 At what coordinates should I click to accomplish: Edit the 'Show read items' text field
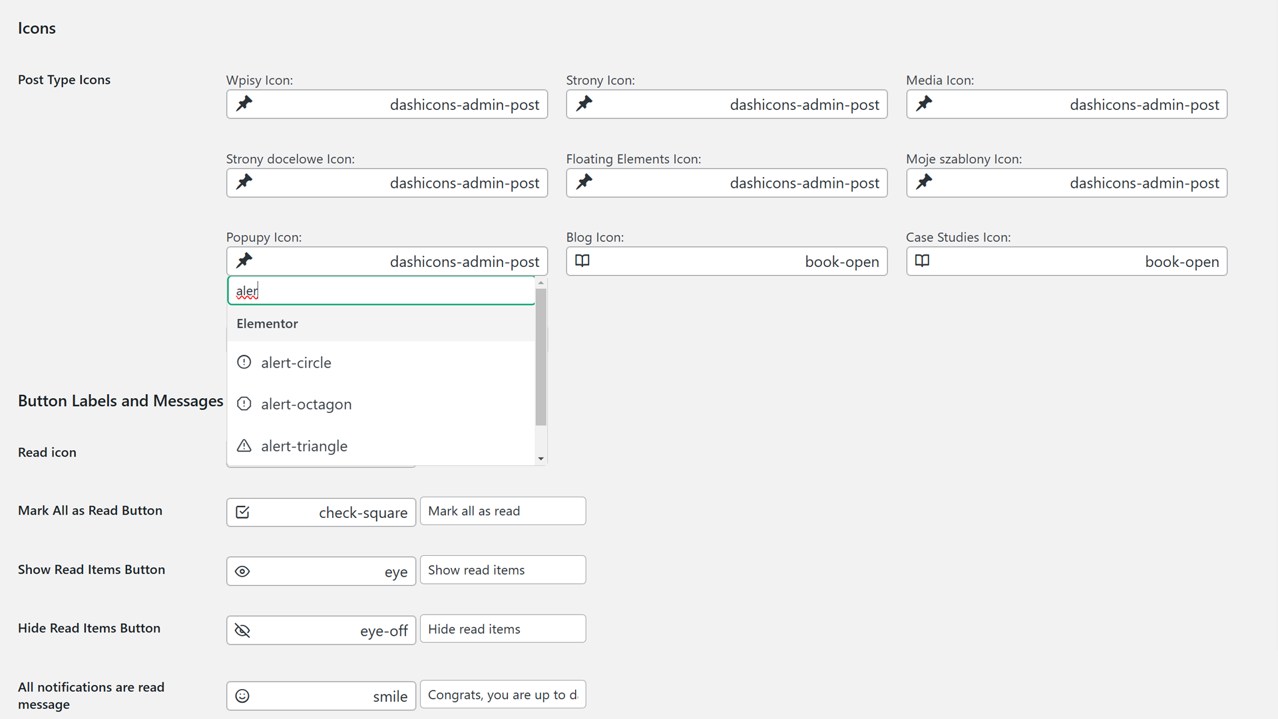pos(503,570)
